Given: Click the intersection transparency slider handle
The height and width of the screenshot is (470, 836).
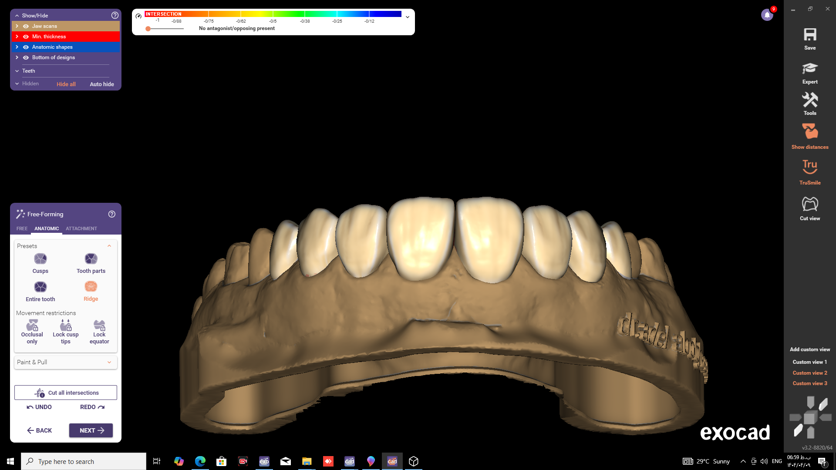Looking at the screenshot, I should (148, 29).
